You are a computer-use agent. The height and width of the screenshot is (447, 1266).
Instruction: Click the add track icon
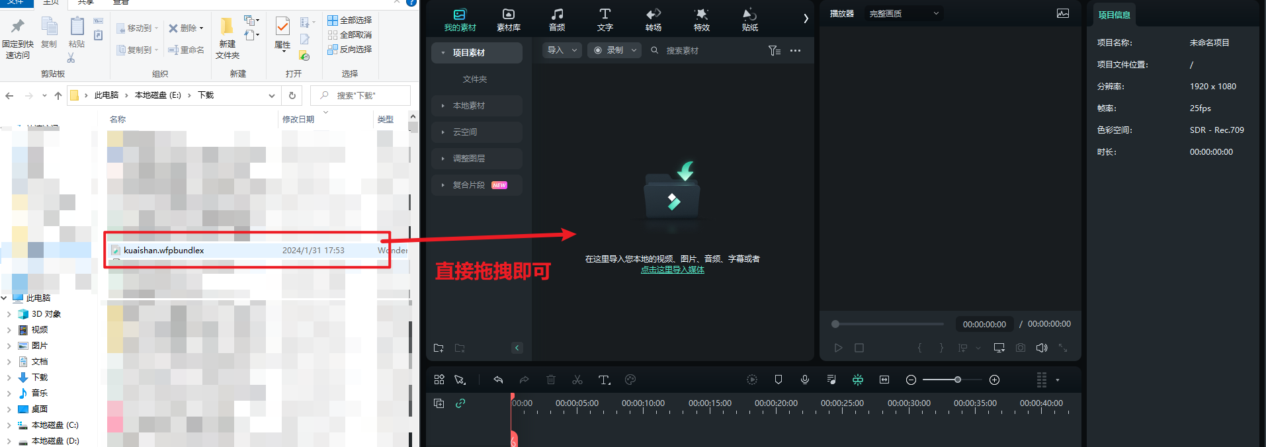click(439, 403)
